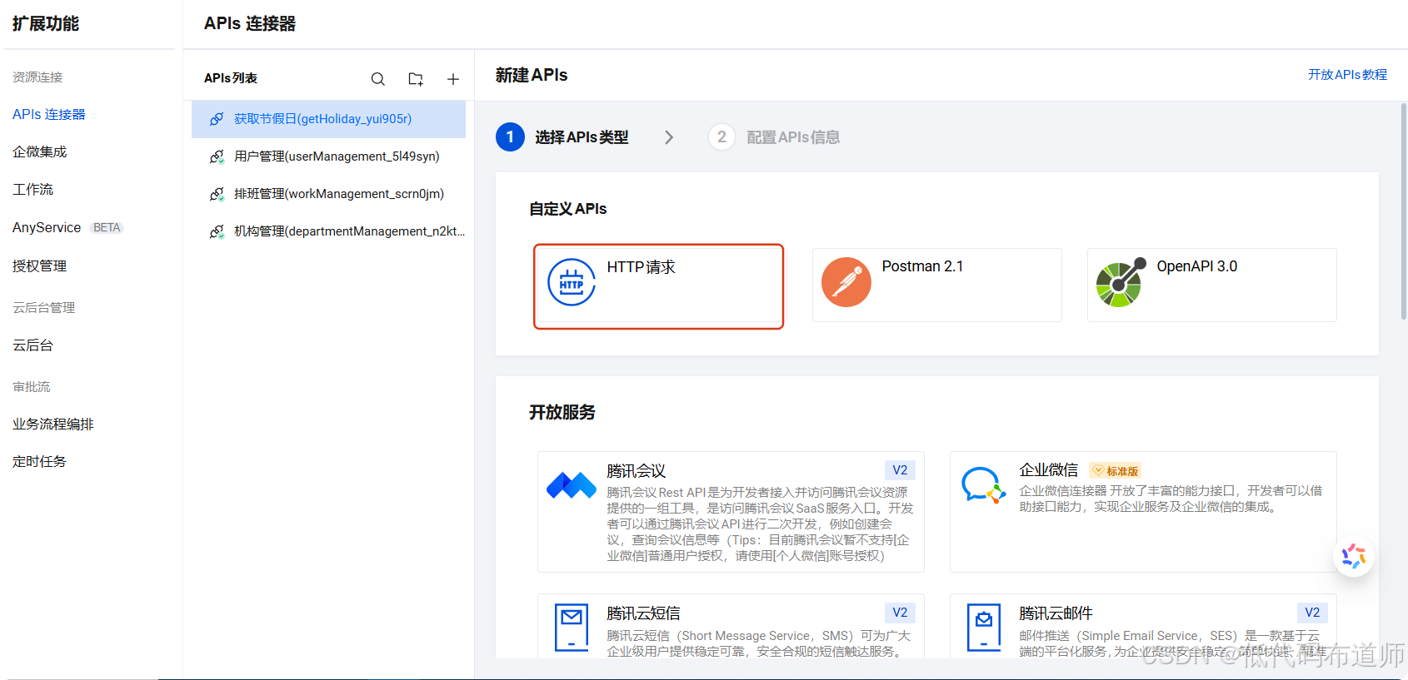Select 获取节假日(getHoliday_yui905r) API row
This screenshot has height=680, width=1408.
(328, 119)
